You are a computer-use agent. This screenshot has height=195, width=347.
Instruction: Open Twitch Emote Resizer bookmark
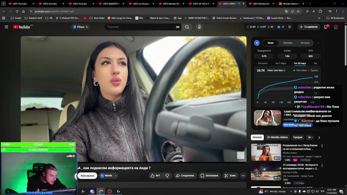coord(224,18)
